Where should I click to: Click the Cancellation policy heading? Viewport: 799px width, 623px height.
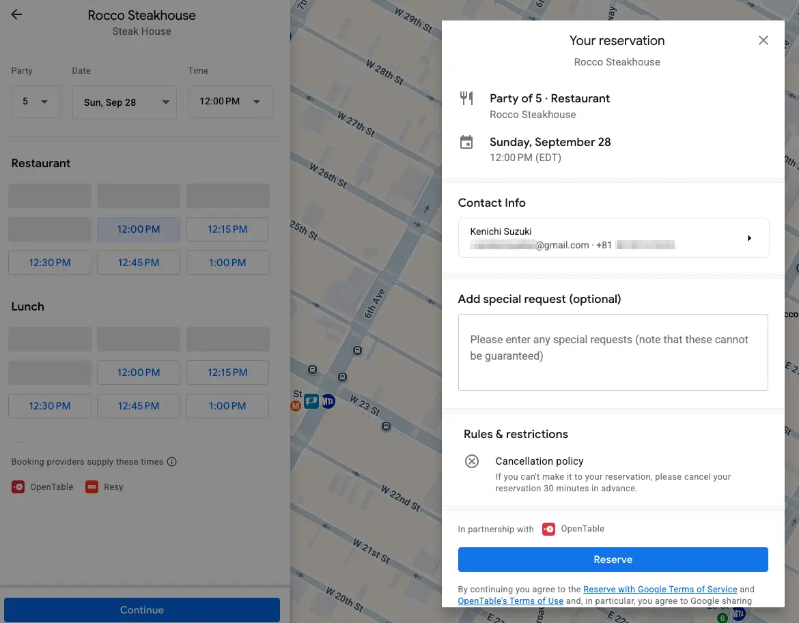point(539,461)
